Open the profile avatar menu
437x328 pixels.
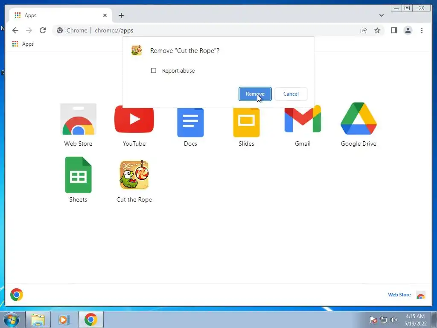coord(408,30)
